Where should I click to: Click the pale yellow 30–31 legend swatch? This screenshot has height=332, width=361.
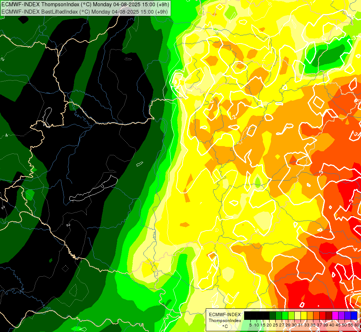point(298,316)
